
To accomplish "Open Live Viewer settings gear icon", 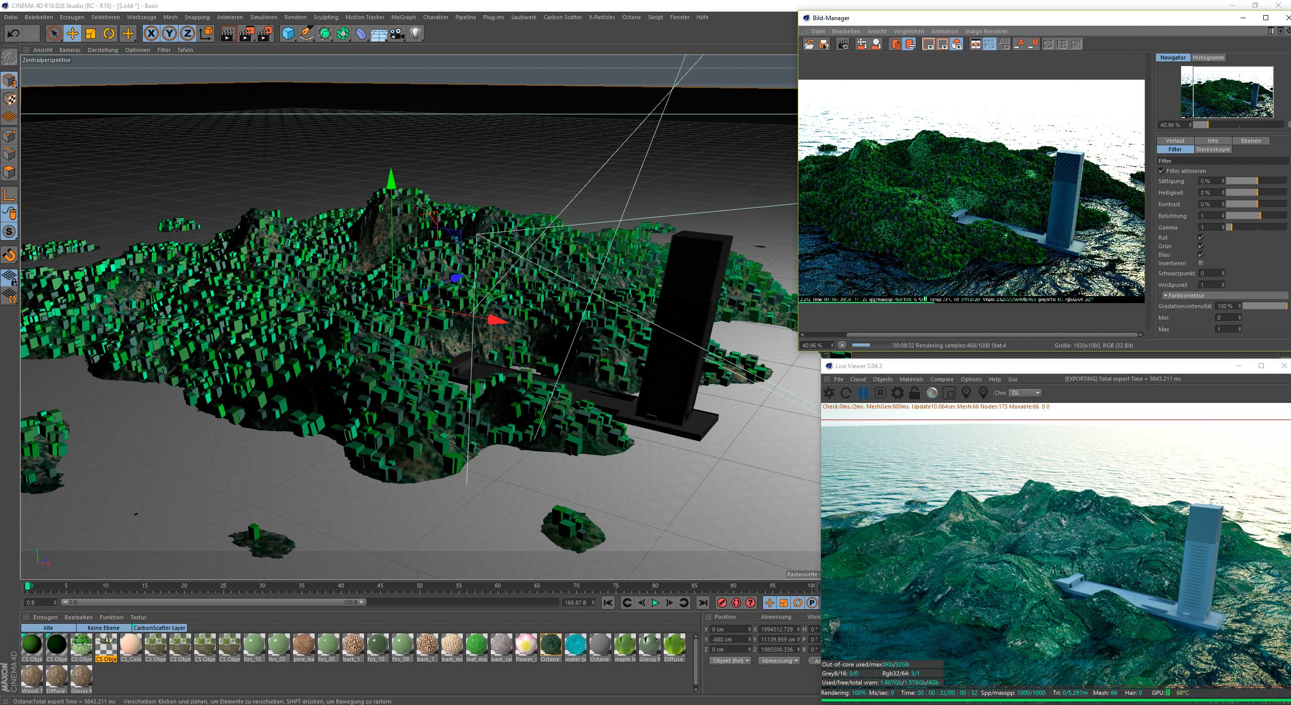I will click(x=897, y=393).
